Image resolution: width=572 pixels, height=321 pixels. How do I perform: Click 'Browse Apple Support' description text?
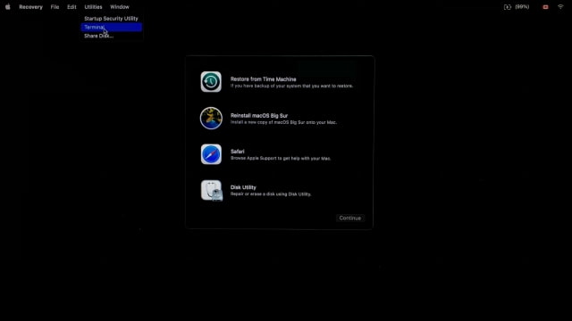click(x=281, y=159)
